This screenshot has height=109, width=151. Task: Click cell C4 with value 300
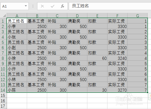click(x=57, y=37)
